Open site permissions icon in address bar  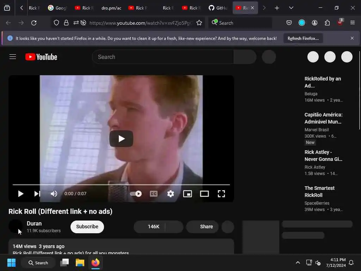[76, 23]
